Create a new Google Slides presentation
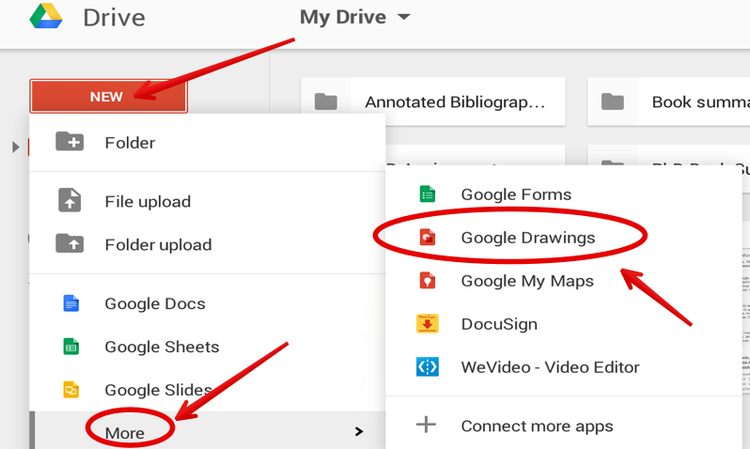Image resolution: width=750 pixels, height=449 pixels. pos(207,390)
